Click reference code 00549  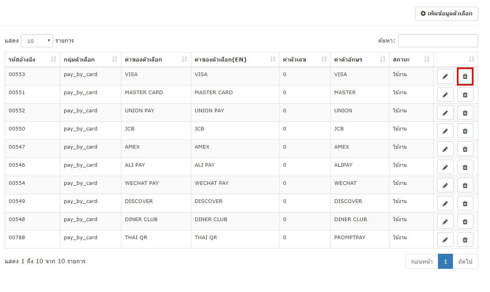[17, 201]
